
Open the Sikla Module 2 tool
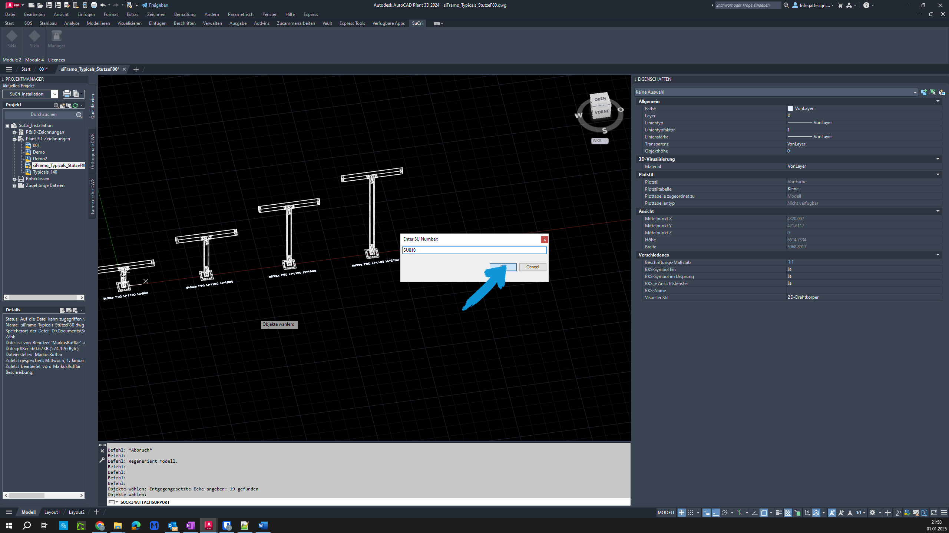tap(12, 39)
